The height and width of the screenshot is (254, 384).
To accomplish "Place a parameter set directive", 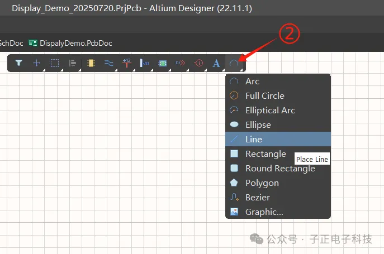I will coord(198,63).
